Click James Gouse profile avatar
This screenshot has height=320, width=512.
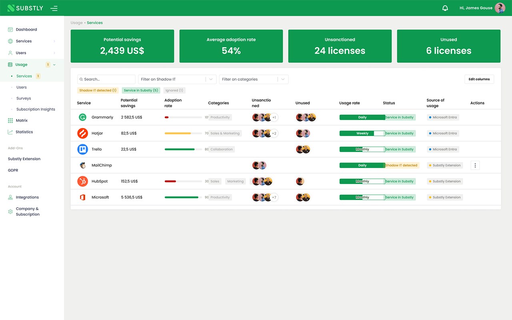point(500,8)
